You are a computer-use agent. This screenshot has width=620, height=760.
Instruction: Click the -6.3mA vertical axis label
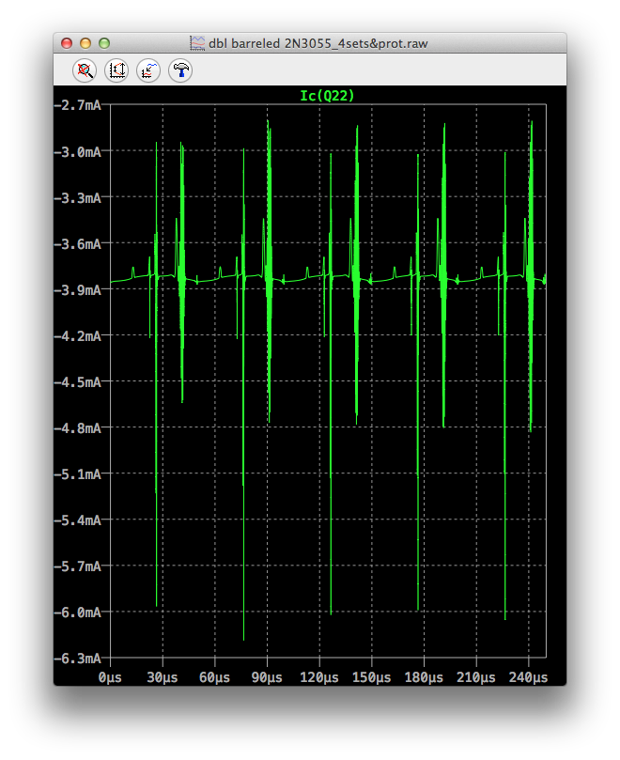tap(78, 659)
